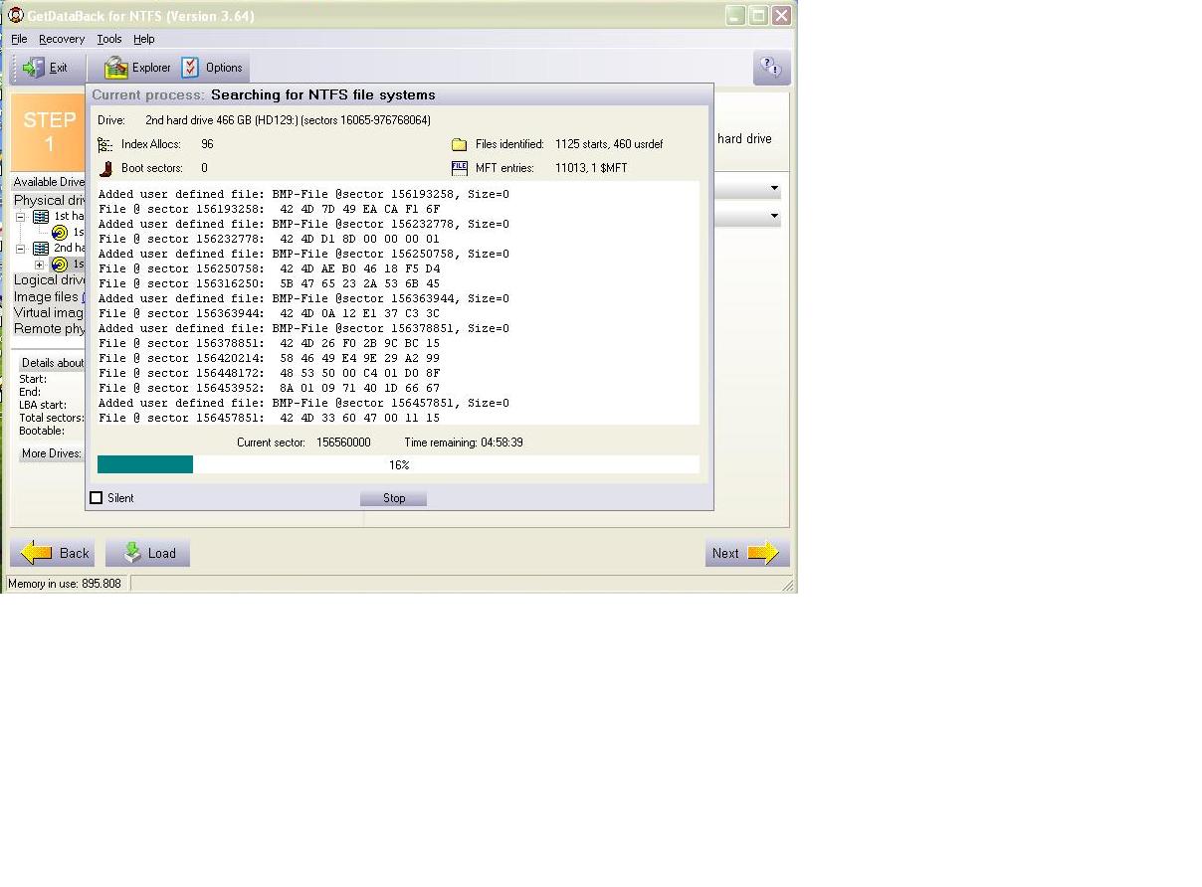
Task: Maximize the GetDataBack window
Action: coord(758,15)
